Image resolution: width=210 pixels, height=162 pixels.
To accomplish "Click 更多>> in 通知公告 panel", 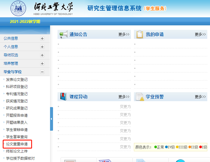I will click(x=124, y=34).
